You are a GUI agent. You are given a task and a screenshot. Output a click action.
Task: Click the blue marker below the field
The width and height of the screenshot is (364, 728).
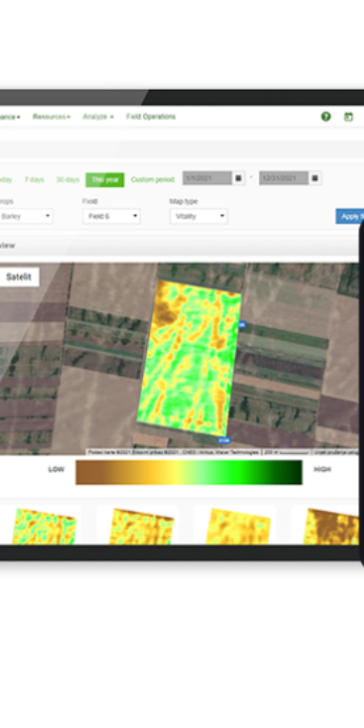224,440
